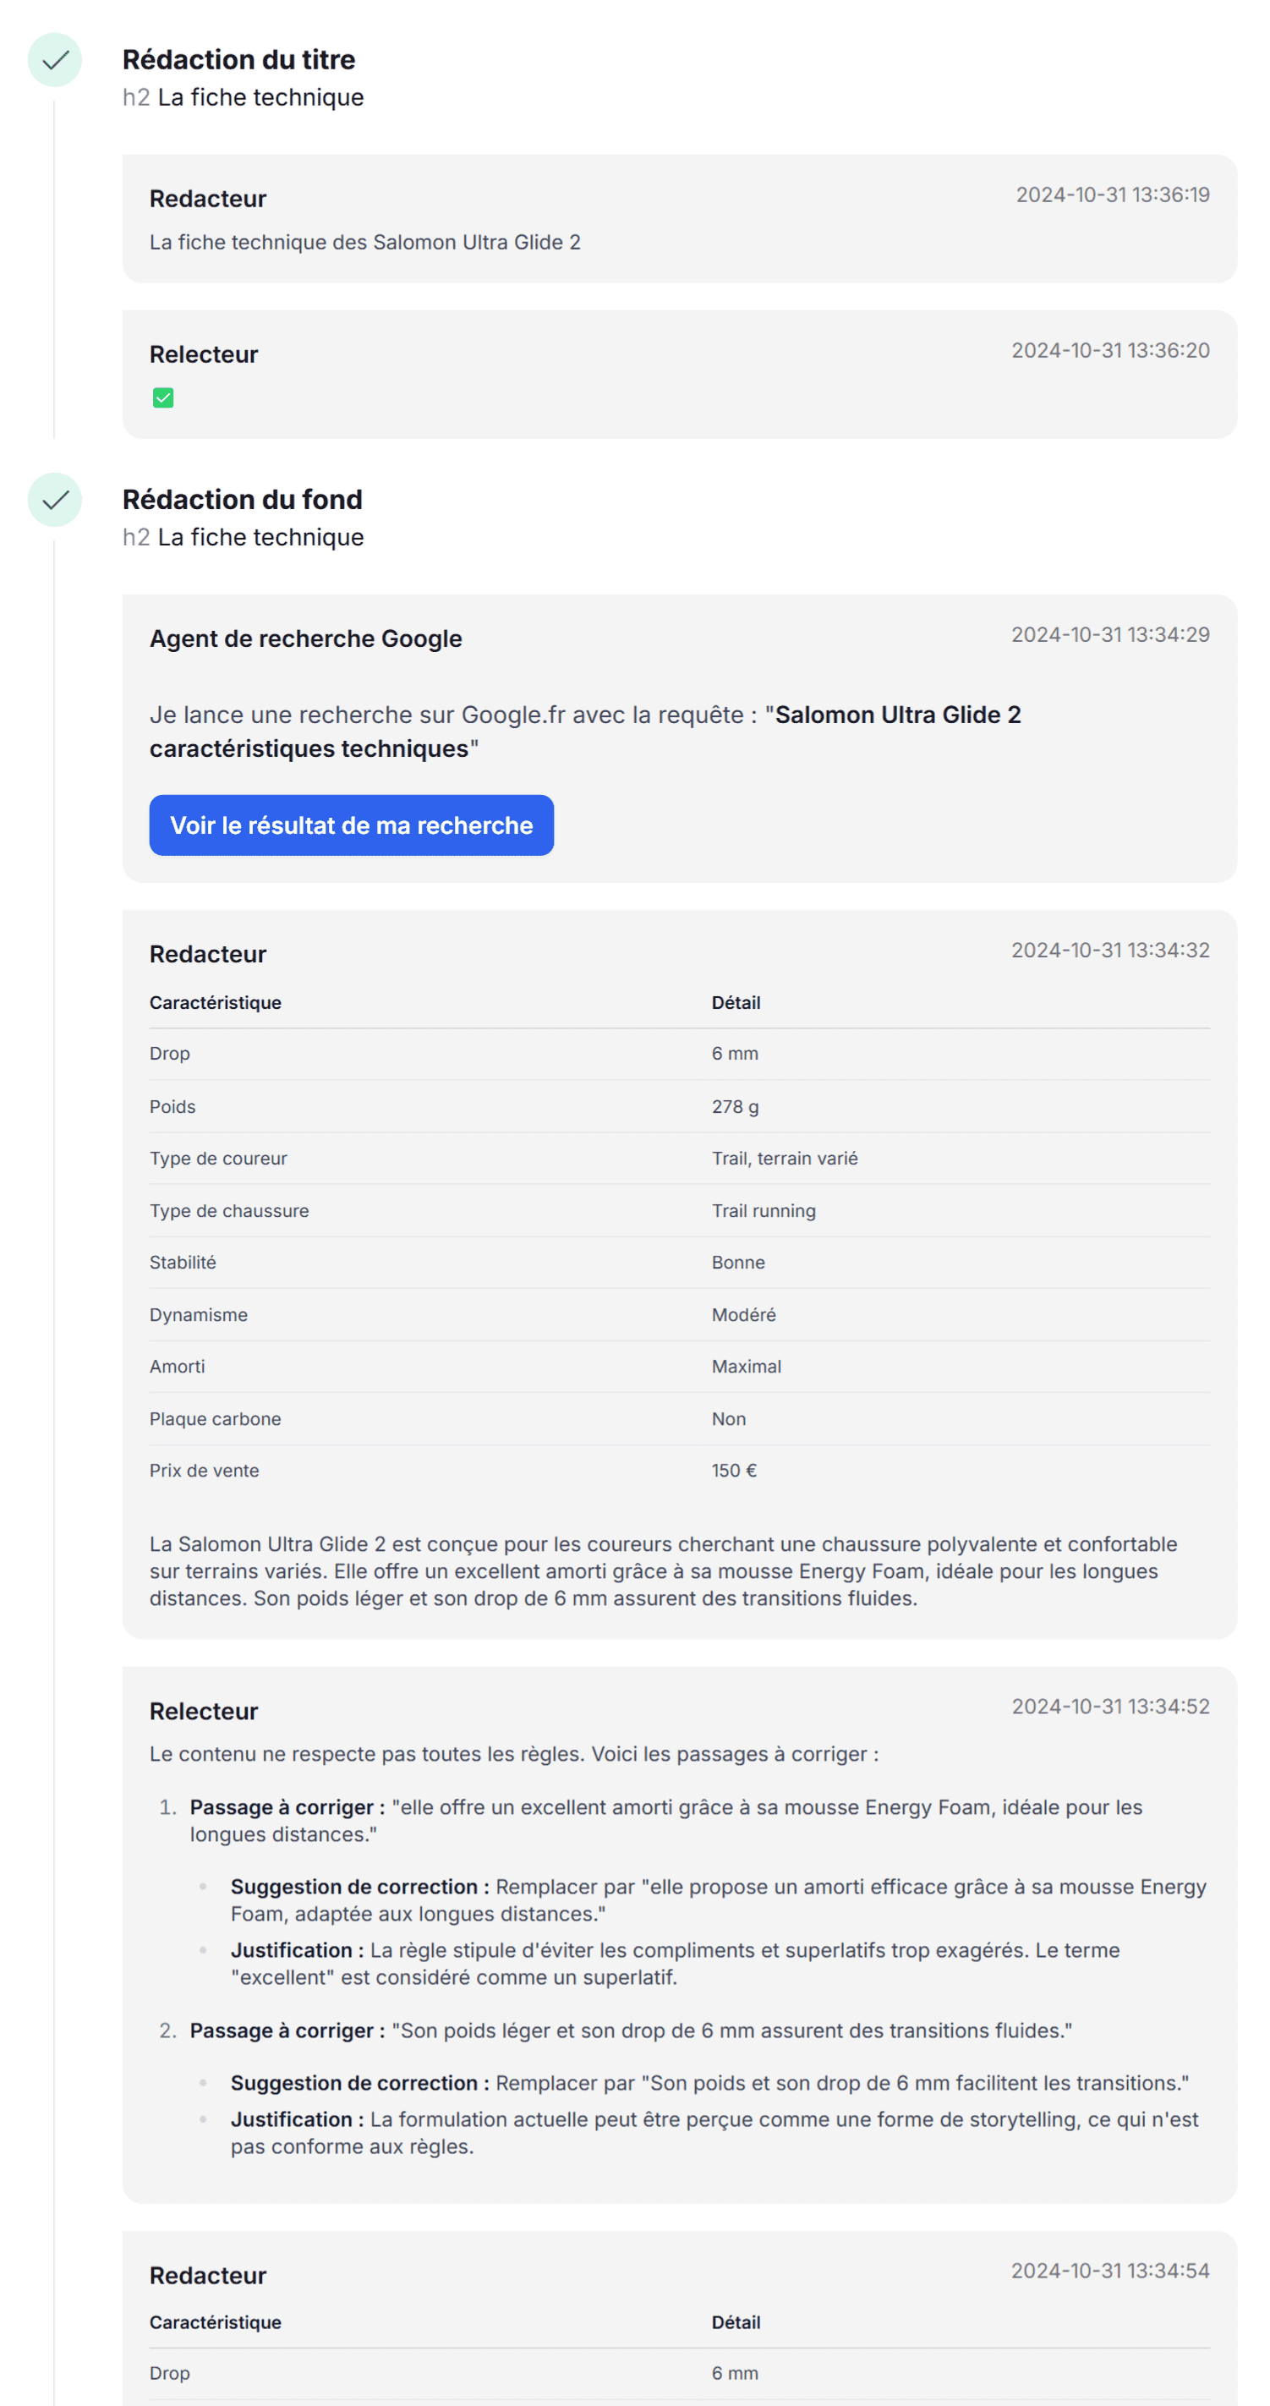Click the green checkbox in the first Relecteur card
Viewport: 1270px width, 2406px height.
click(163, 399)
